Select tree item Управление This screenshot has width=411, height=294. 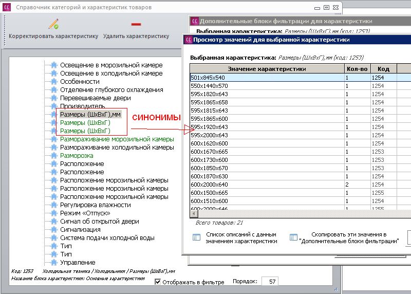(78, 262)
